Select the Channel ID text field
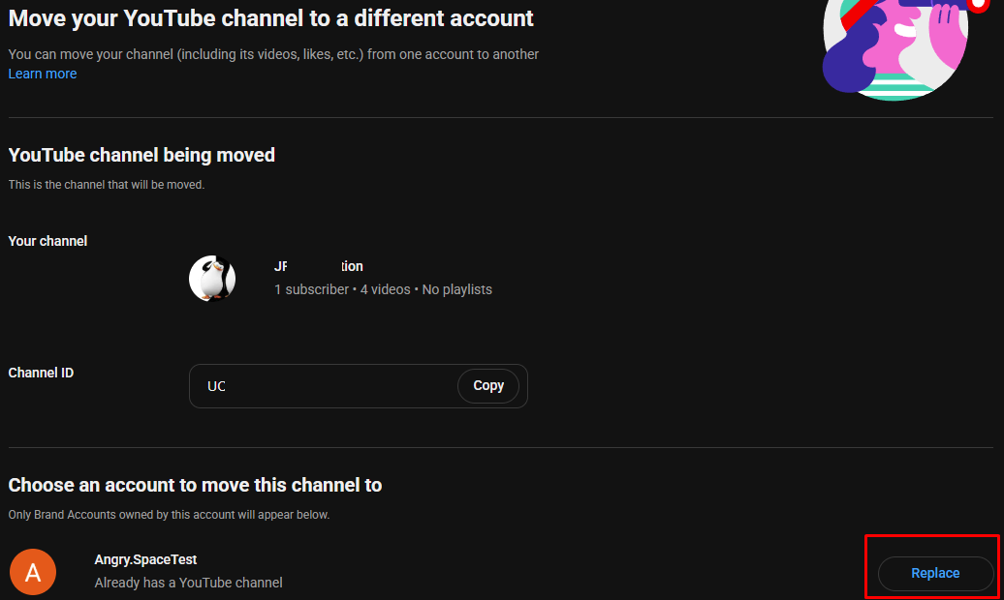The height and width of the screenshot is (600, 1004). [x=358, y=386]
